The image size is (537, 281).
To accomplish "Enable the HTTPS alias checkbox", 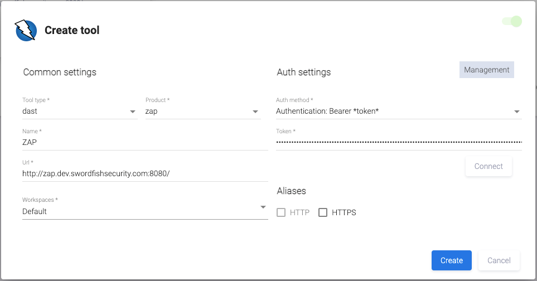I will [x=323, y=212].
